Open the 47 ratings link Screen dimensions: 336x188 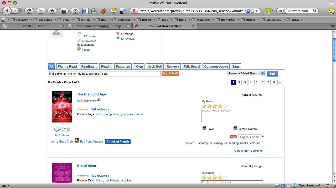(127, 34)
